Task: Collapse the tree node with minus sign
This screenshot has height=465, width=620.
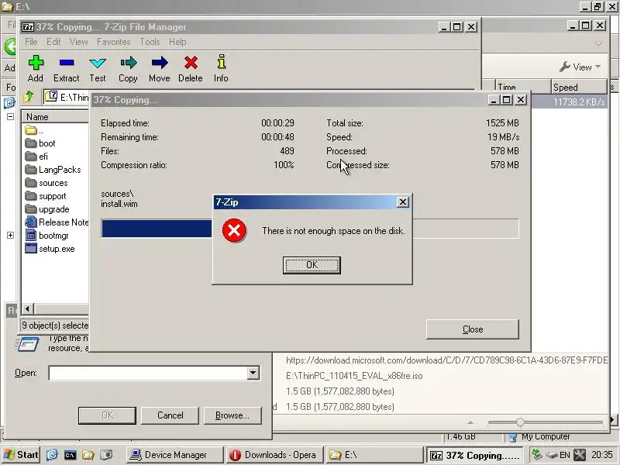Action: [x=10, y=117]
